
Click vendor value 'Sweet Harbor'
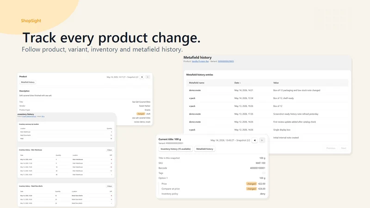point(145,106)
